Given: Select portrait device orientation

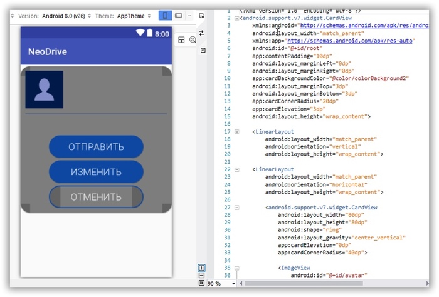Looking at the screenshot, I should tap(164, 15).
